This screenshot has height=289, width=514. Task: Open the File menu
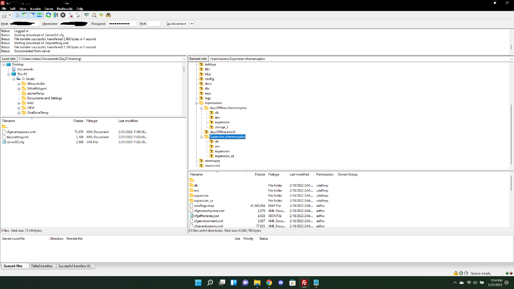click(4, 9)
